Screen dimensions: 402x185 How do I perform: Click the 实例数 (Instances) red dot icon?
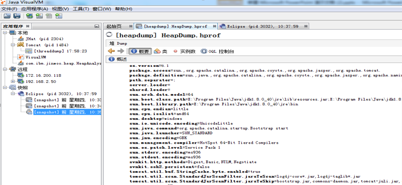pyautogui.click(x=175, y=51)
